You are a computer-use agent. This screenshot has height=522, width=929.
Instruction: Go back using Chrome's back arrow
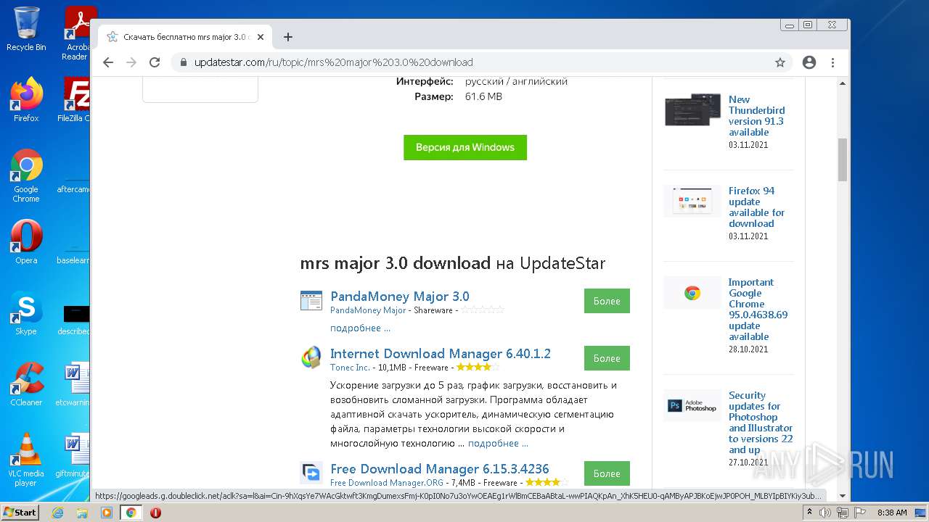[x=108, y=62]
